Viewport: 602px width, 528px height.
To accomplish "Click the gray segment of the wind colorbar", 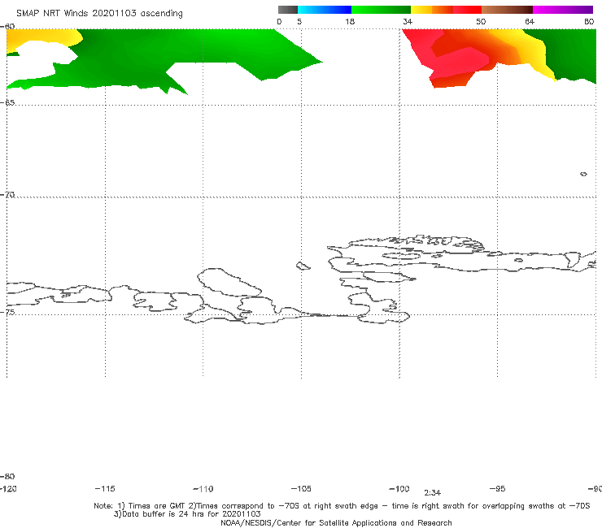I will 288,10.
